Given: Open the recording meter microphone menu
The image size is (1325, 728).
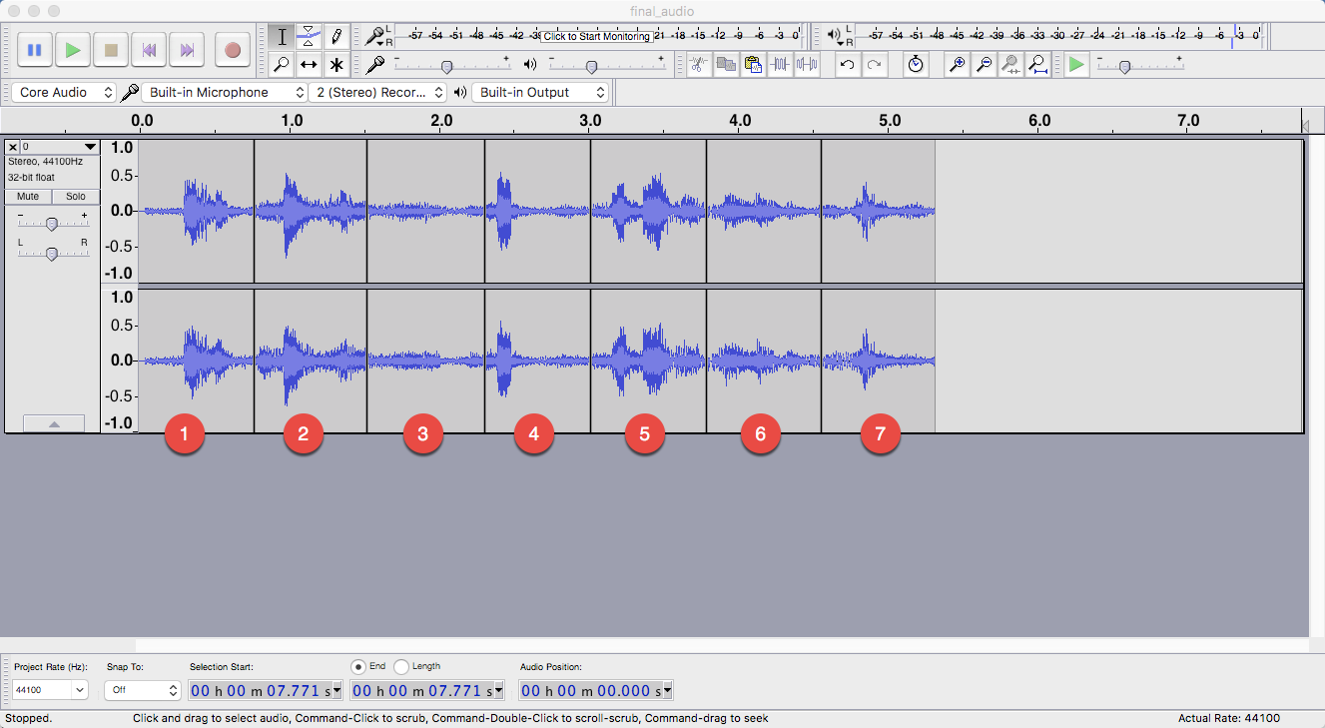Looking at the screenshot, I should coord(375,37).
